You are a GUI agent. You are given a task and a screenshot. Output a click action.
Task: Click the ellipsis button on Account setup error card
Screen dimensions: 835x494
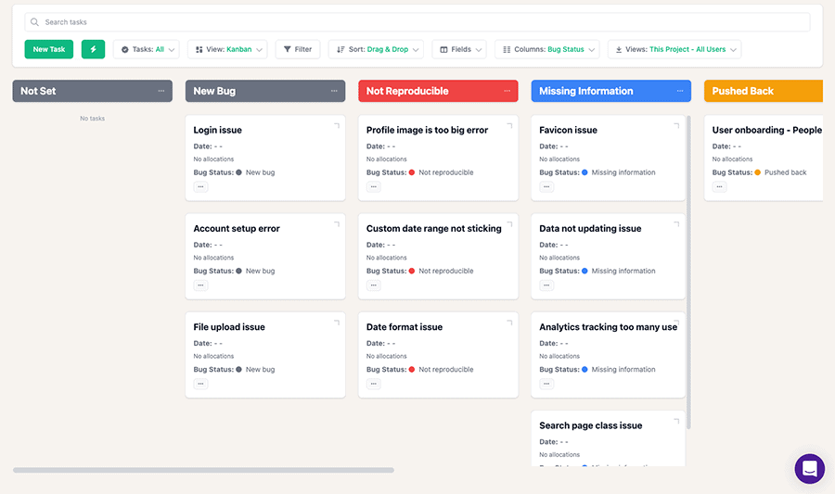click(200, 285)
